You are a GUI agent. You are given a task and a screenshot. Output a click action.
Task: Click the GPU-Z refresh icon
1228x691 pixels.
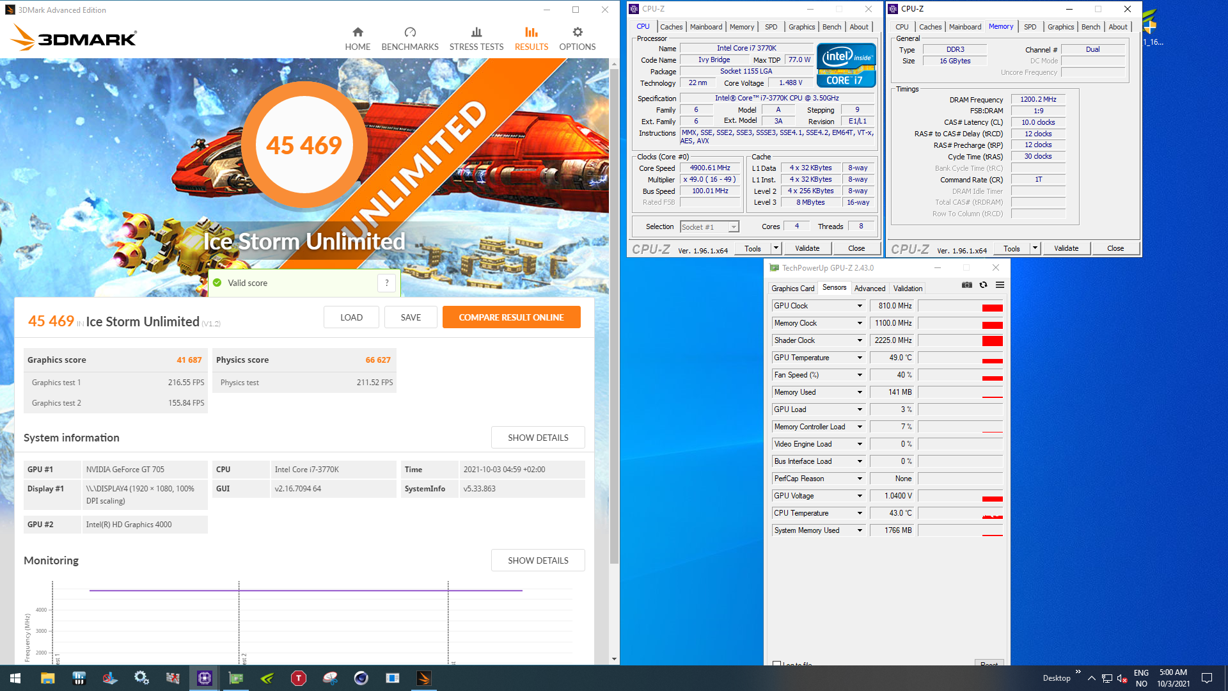click(984, 285)
